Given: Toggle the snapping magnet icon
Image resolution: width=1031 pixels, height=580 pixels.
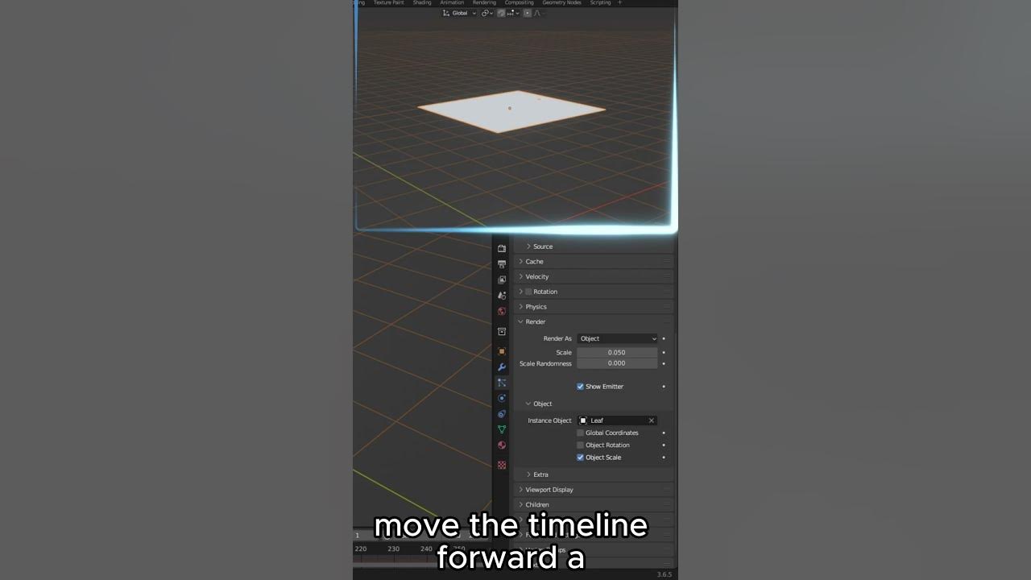Looking at the screenshot, I should [501, 13].
